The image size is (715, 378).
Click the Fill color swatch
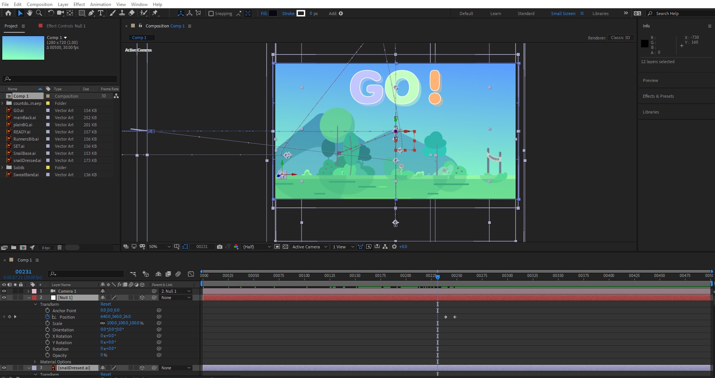[x=273, y=14]
